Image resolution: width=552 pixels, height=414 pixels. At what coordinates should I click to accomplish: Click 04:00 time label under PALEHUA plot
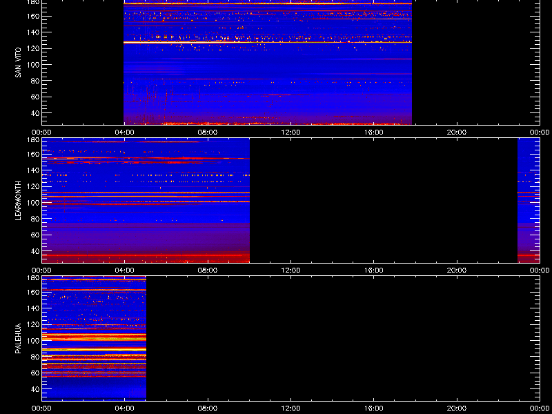tap(125, 408)
